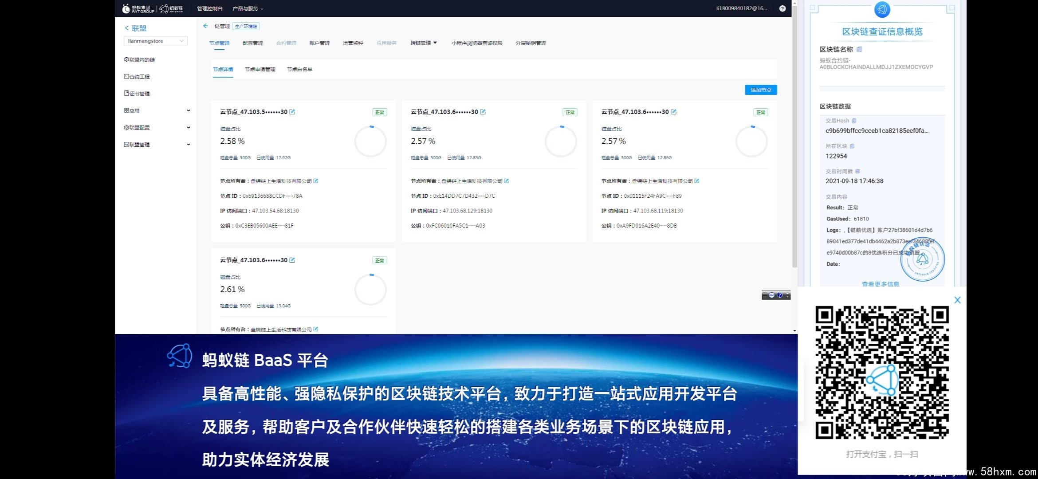This screenshot has width=1038, height=479.
Task: Click AntChain logo atop verification panel
Action: coord(882,9)
